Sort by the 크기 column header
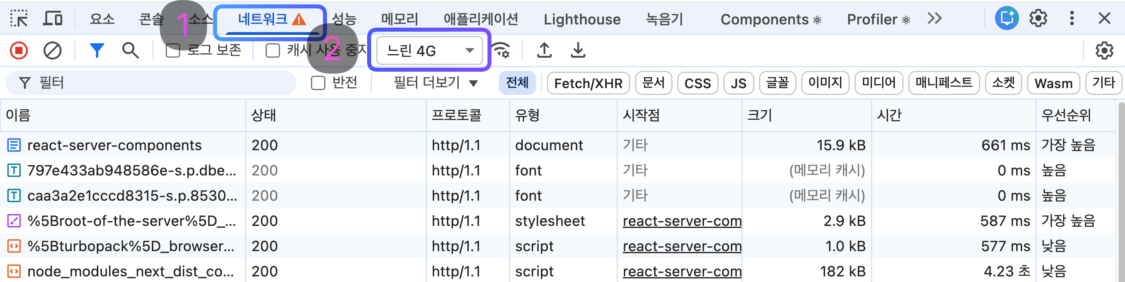The image size is (1125, 282). tap(806, 115)
